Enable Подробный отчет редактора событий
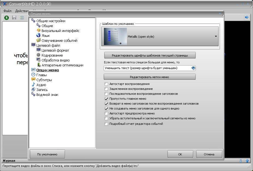The image size is (253, 171). pyautogui.click(x=106, y=124)
